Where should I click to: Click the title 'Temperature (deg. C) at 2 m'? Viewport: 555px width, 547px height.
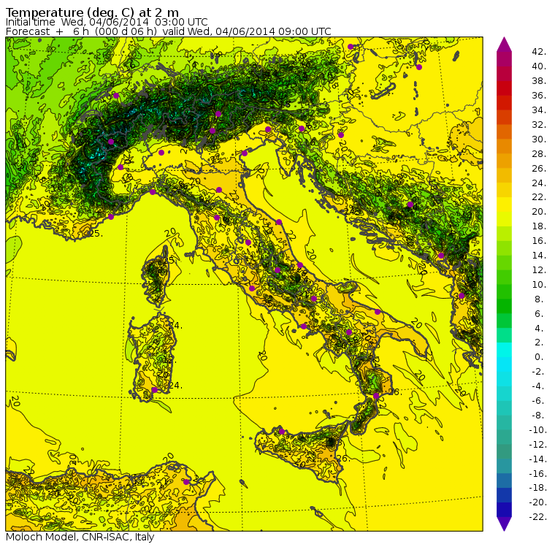[x=92, y=12]
